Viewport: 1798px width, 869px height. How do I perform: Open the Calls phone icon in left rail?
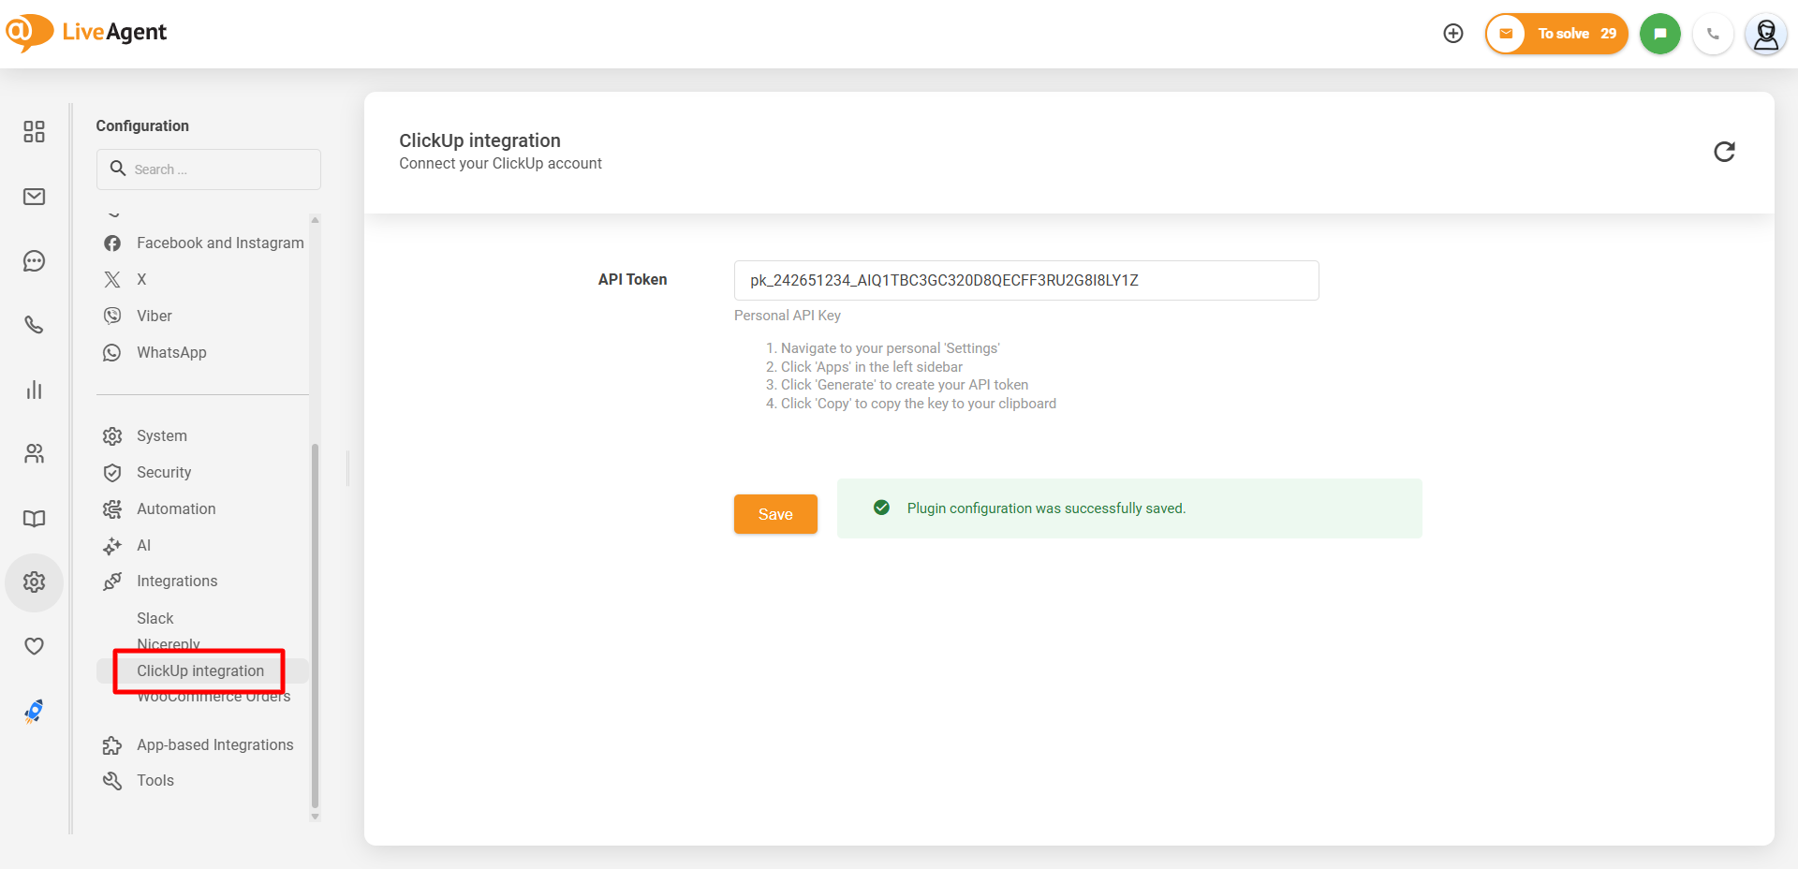pos(34,325)
